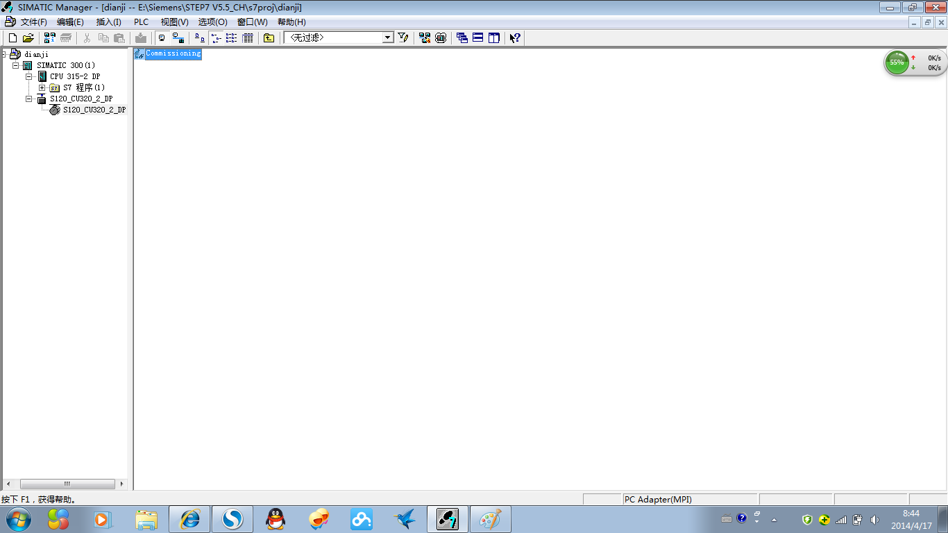Click the Accessible Nodes toolbar icon
The height and width of the screenshot is (533, 948).
tap(50, 38)
